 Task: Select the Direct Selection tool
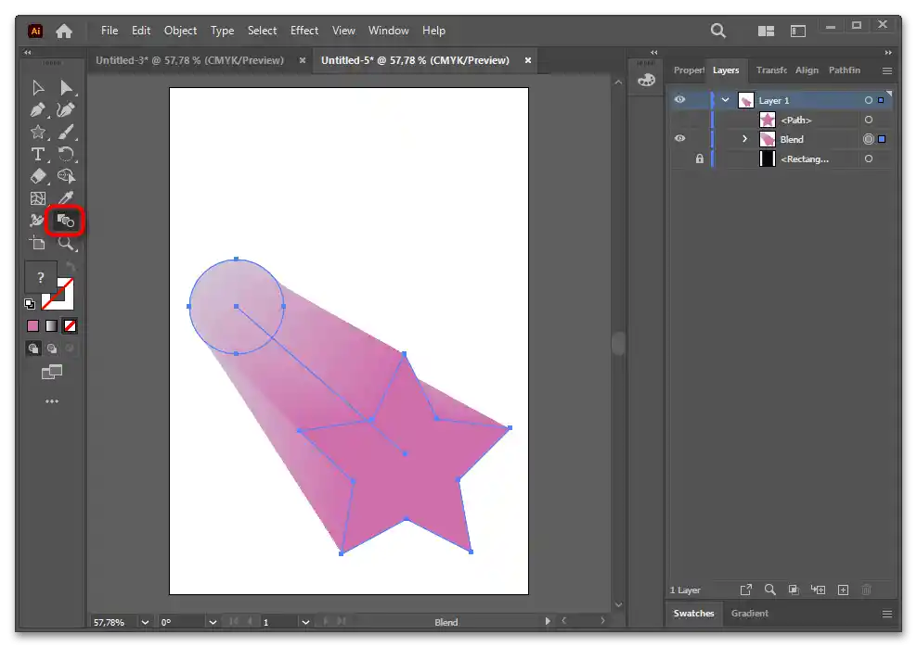(x=66, y=88)
